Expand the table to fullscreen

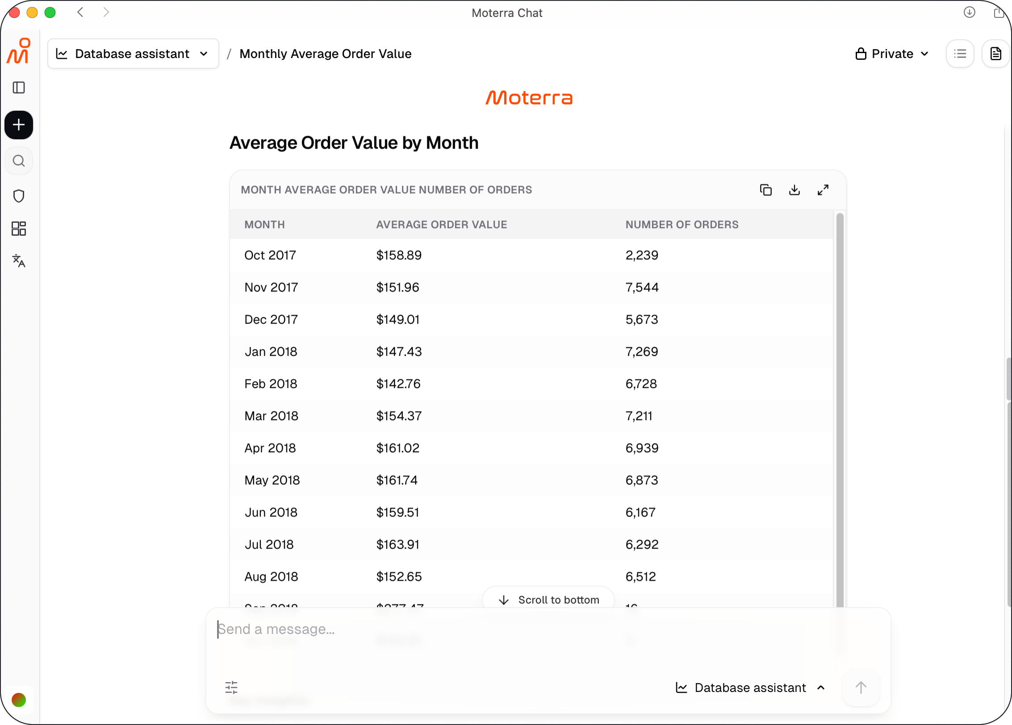click(x=823, y=190)
